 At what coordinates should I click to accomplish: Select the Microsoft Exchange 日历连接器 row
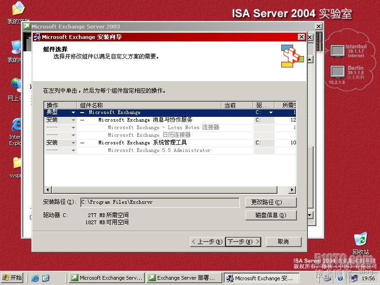coord(149,135)
